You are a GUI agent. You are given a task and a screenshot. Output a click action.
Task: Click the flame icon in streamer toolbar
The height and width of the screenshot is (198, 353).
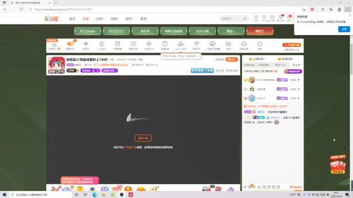coord(101,44)
